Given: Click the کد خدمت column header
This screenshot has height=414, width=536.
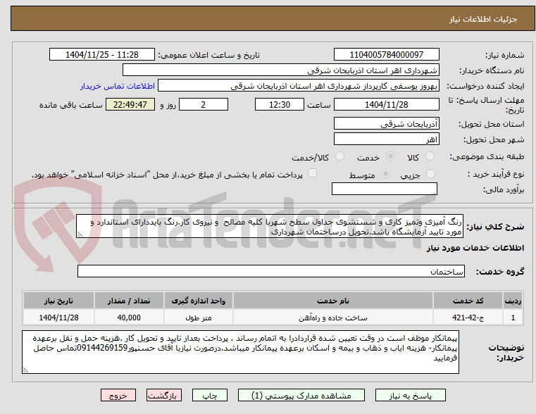Looking at the screenshot, I should click(468, 301).
